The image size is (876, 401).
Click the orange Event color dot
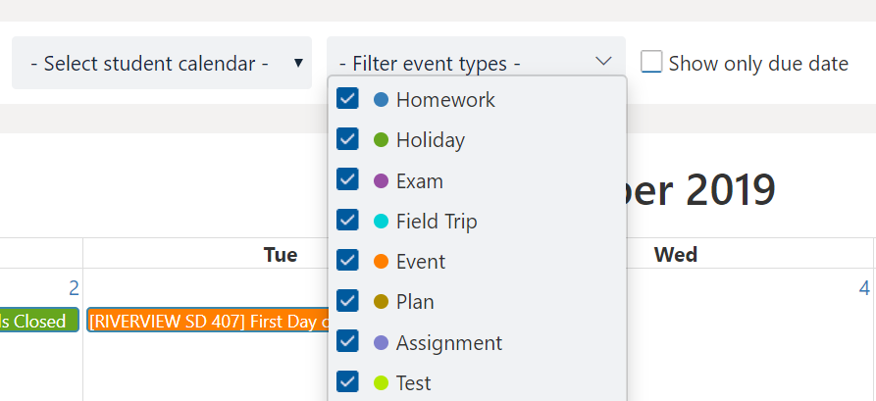click(381, 262)
